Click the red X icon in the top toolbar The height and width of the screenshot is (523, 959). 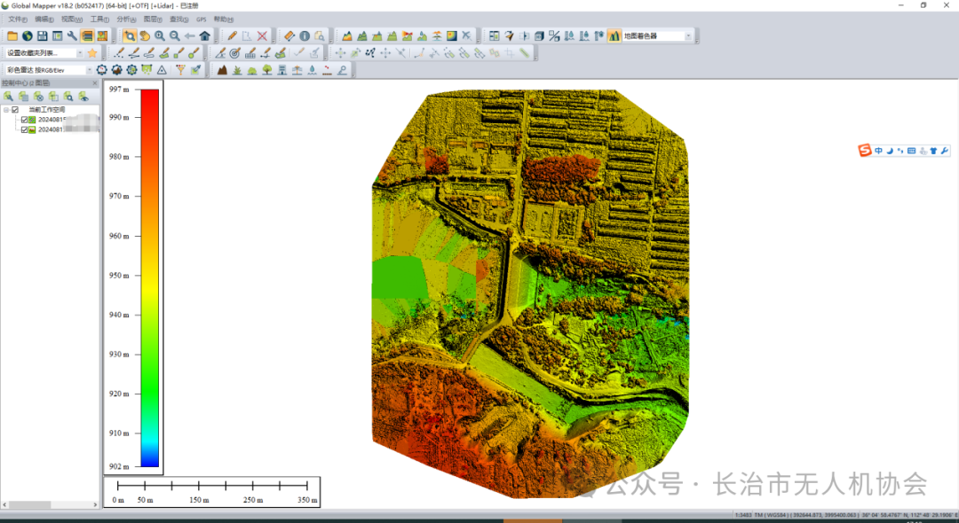click(262, 36)
